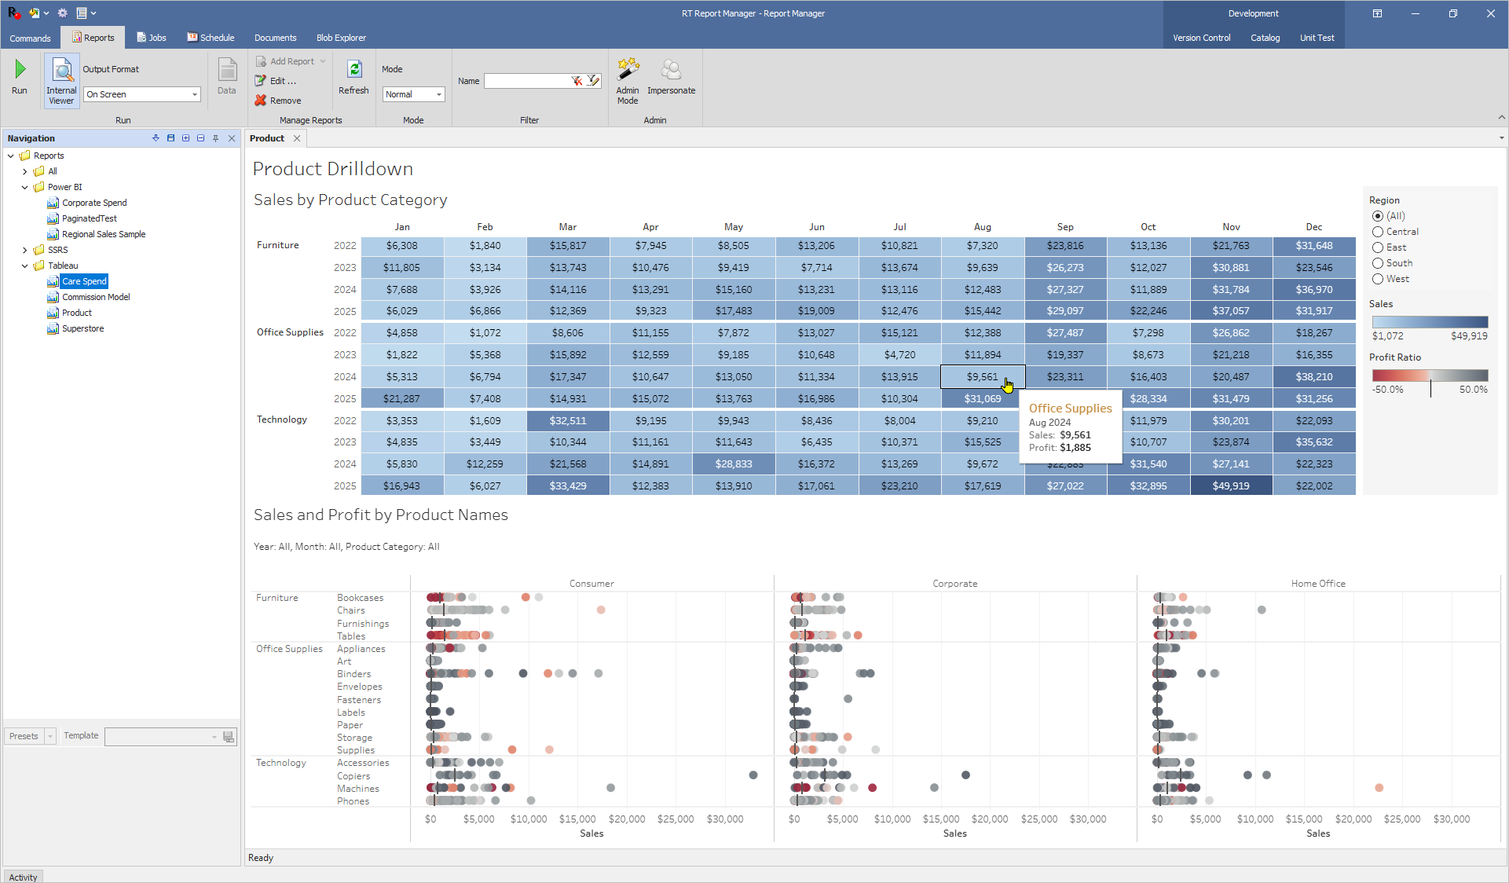Open the Output Format dropdown
The height and width of the screenshot is (883, 1509).
[x=195, y=94]
